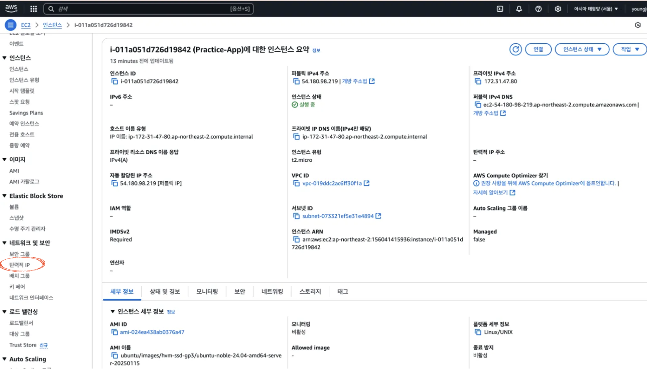Open the ami-024ea438ab0376a47 link

pyautogui.click(x=152, y=332)
